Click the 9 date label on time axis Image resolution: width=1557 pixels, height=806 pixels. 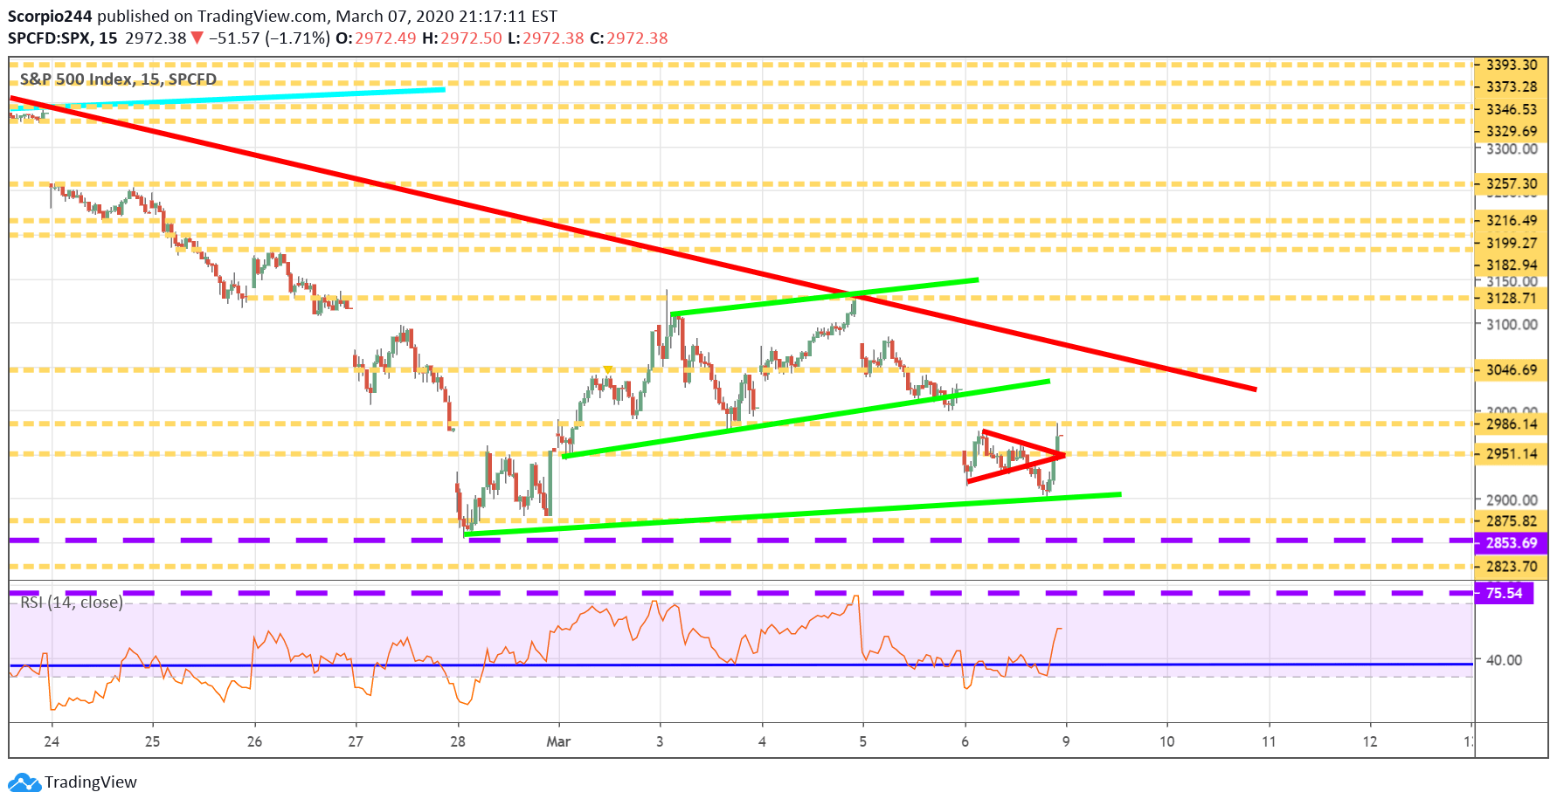point(1066,741)
